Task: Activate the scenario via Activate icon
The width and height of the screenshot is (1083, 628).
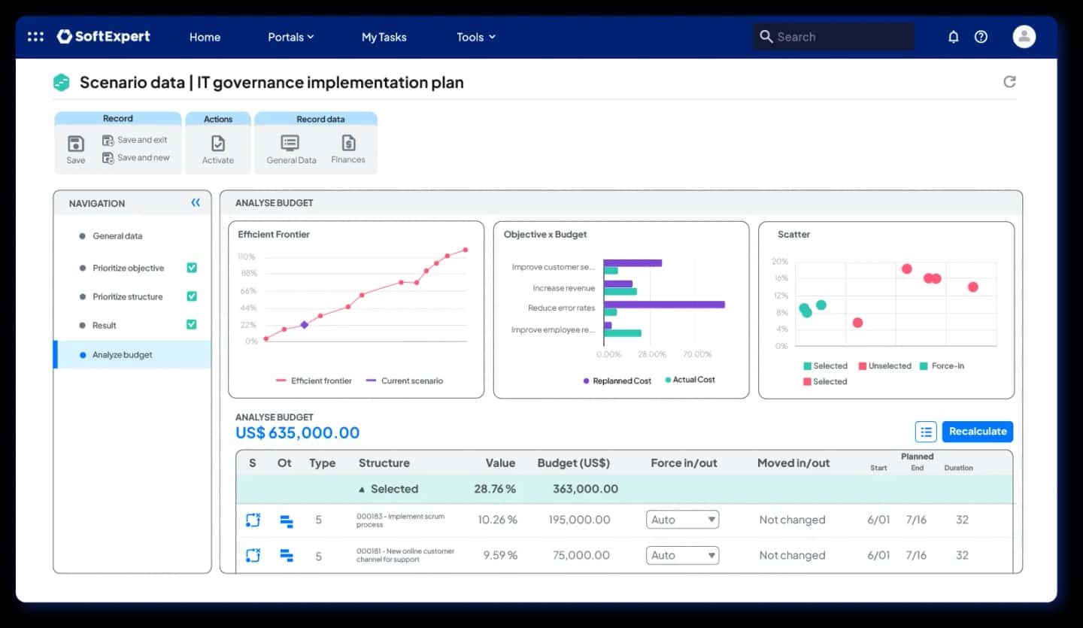Action: (218, 143)
